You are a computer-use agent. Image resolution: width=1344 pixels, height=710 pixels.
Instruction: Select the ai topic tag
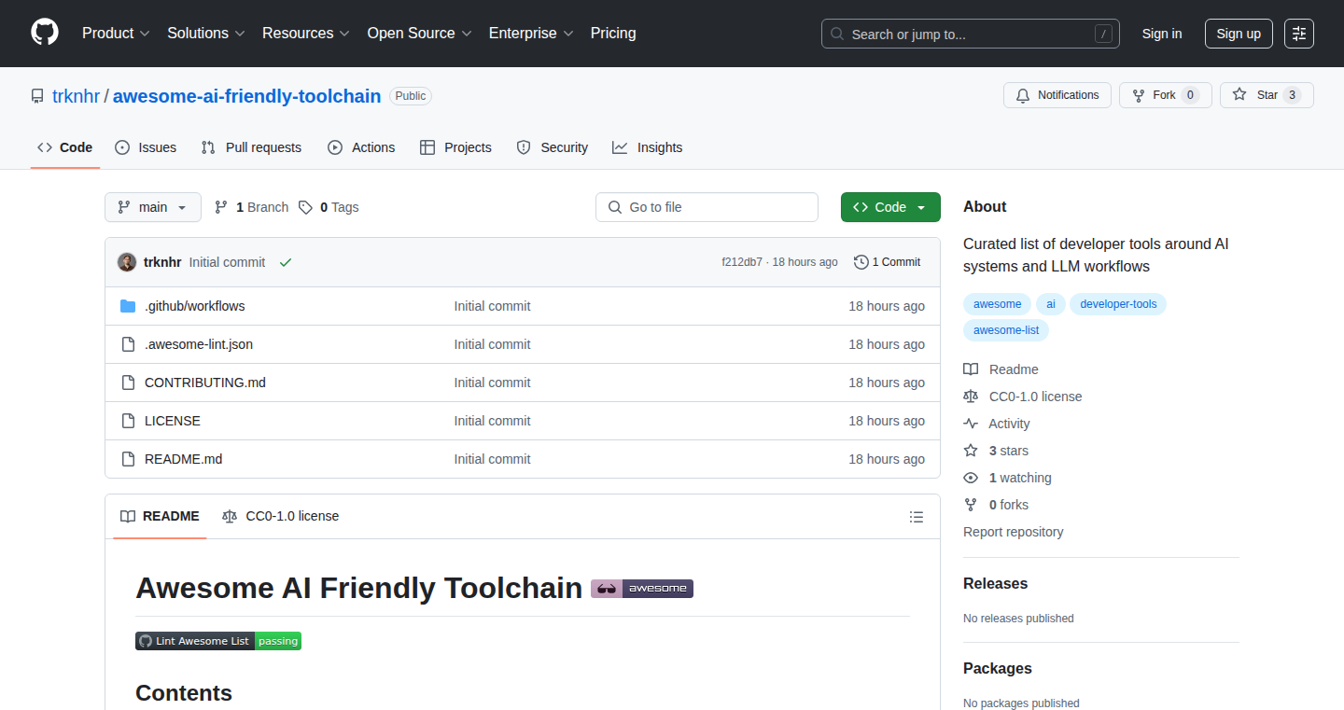tap(1051, 304)
